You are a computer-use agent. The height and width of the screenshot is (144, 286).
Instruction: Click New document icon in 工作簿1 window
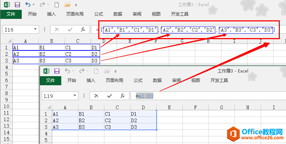(57, 5)
